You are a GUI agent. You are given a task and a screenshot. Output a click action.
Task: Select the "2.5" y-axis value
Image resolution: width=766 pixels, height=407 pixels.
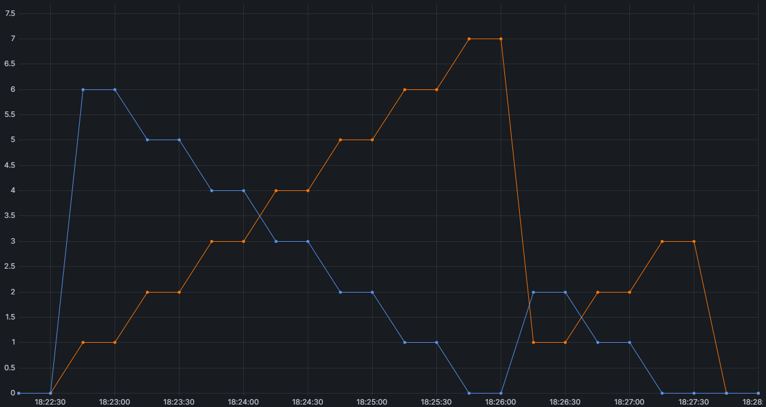tap(10, 266)
